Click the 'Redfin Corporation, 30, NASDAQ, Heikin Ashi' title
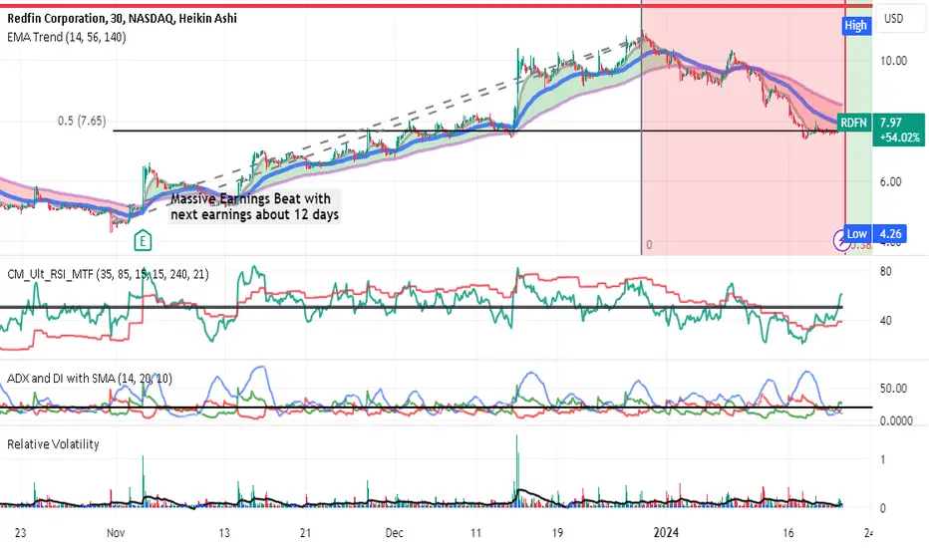Screen dimensions: 929x548 [122, 18]
